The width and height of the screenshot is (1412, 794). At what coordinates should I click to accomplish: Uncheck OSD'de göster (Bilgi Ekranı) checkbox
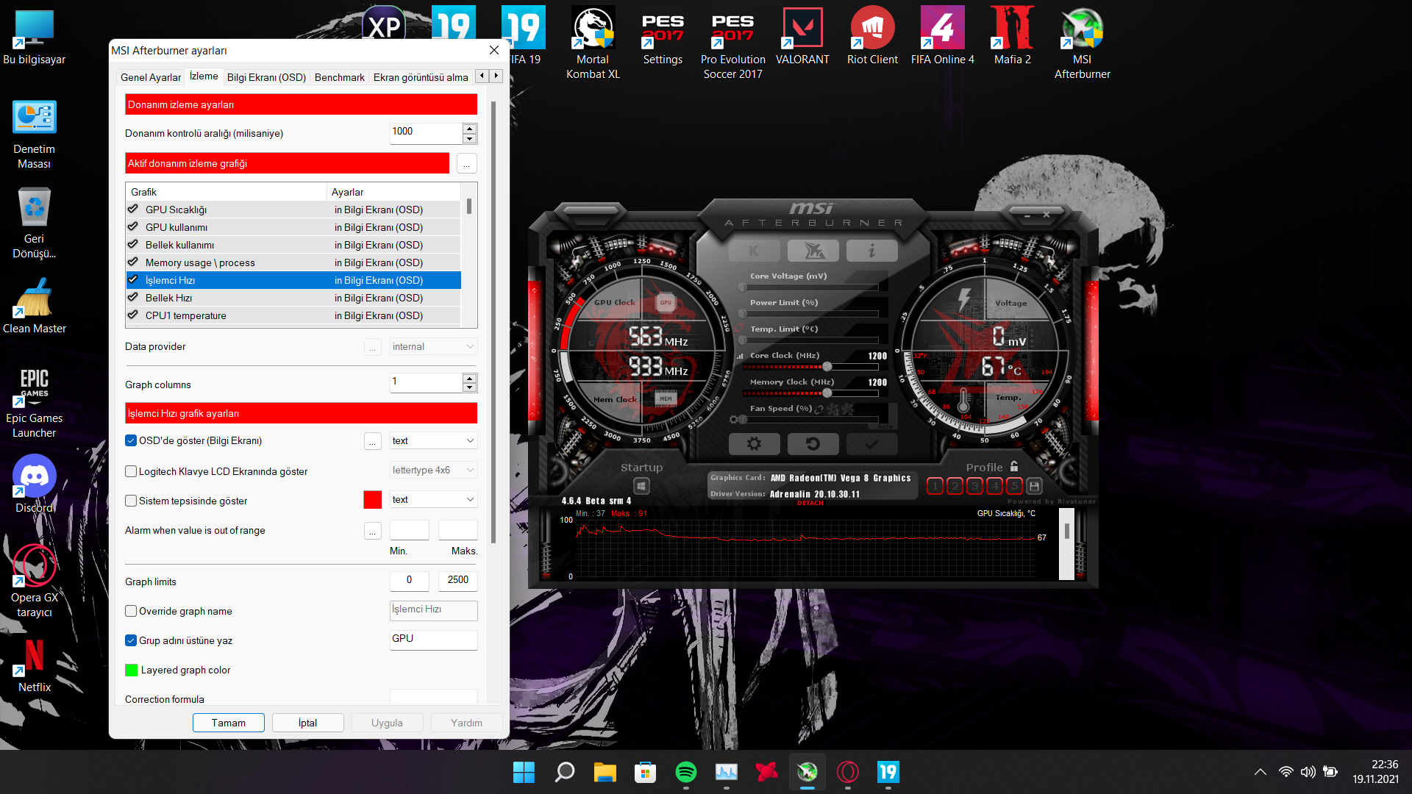click(131, 440)
